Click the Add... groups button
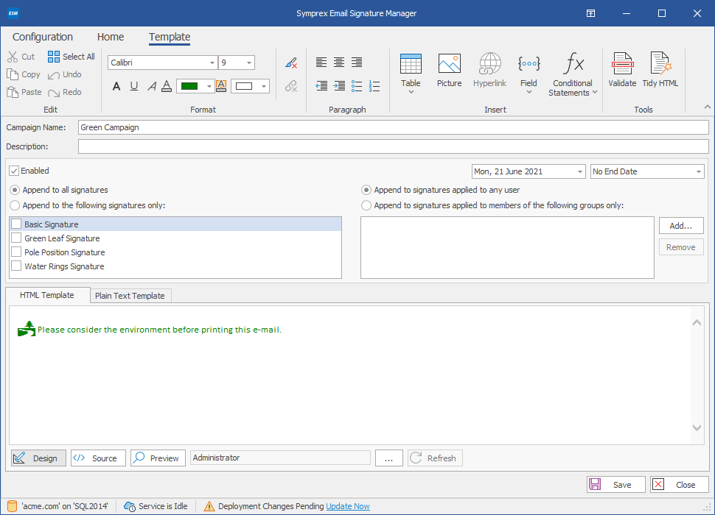Image resolution: width=715 pixels, height=515 pixels. click(x=681, y=226)
